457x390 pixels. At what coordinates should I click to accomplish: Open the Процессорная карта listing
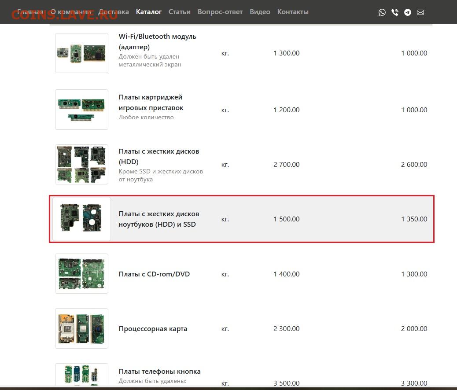click(x=153, y=328)
